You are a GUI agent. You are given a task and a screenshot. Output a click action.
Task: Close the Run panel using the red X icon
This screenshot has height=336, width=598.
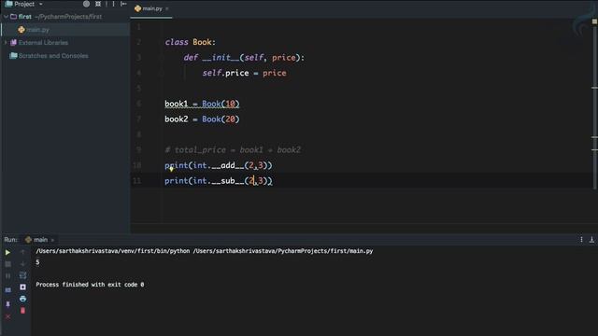(7, 316)
